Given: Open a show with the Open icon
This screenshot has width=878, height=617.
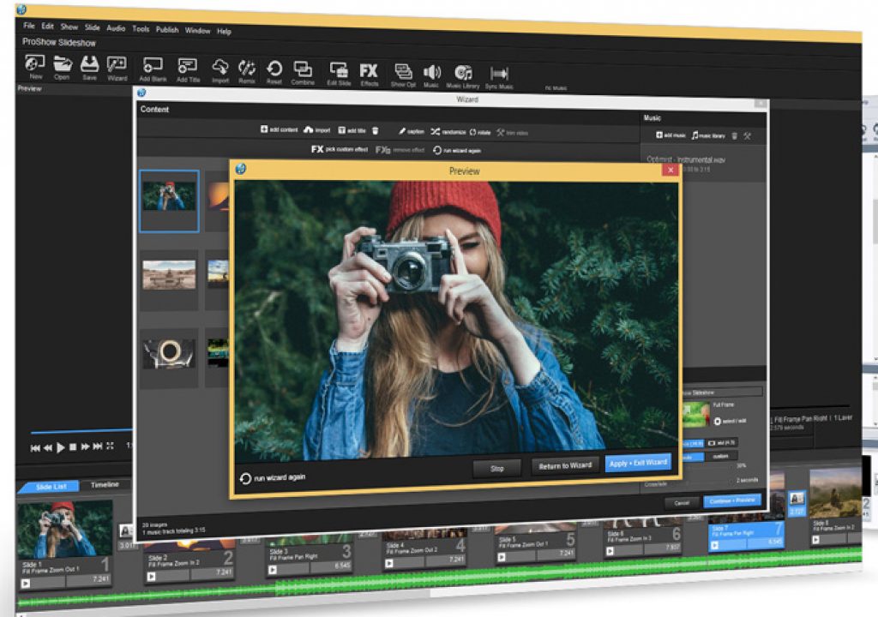Looking at the screenshot, I should [x=62, y=67].
